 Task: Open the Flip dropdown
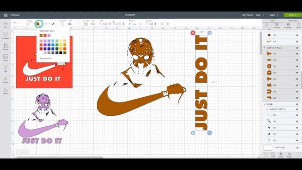coord(93,24)
